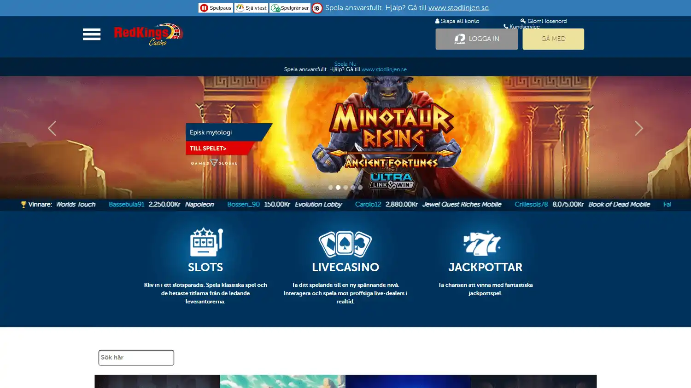The height and width of the screenshot is (388, 691).
Task: Go to the next carousel slide
Action: coord(638,128)
